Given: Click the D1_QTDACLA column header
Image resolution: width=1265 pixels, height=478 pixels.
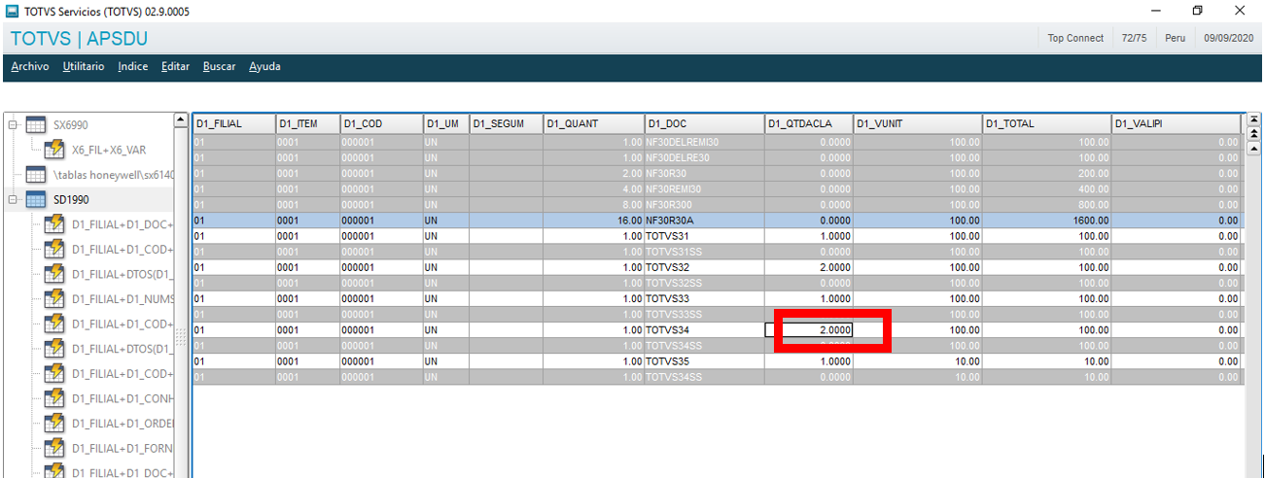Looking at the screenshot, I should (x=809, y=123).
